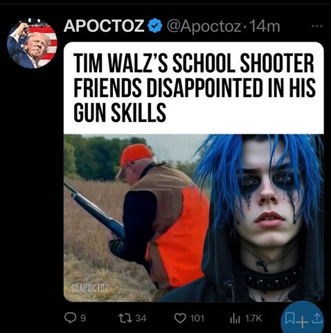Viewport: 331px width, 333px height.
Task: Open view analytics bar chart icon
Action: pyautogui.click(x=235, y=318)
